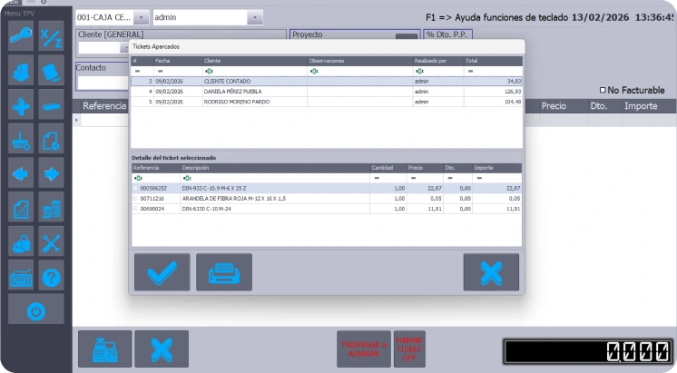The height and width of the screenshot is (373, 677).
Task: Click the right arrow icon in sidebar
Action: click(51, 172)
